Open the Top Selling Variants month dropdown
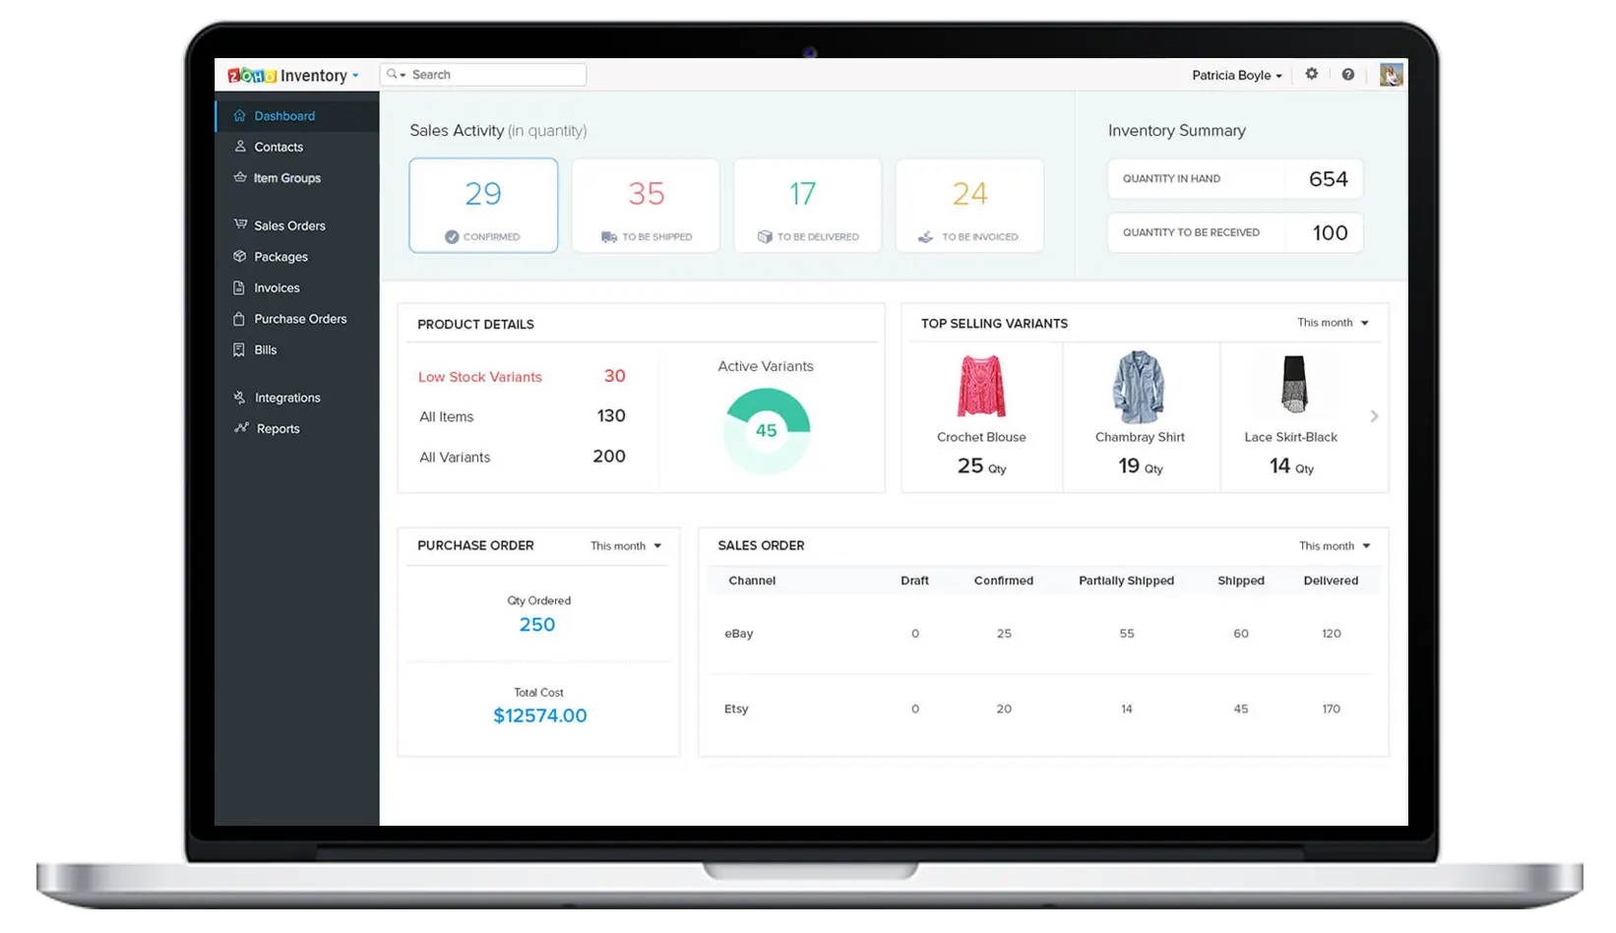The width and height of the screenshot is (1616, 933). tap(1332, 322)
